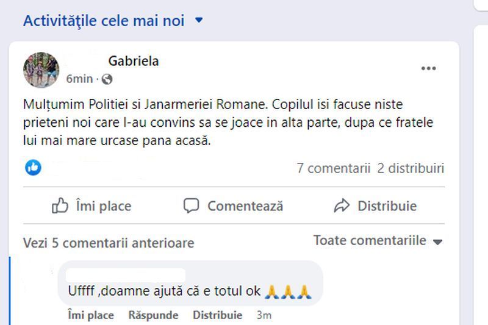Click the globe public audience icon

point(107,79)
